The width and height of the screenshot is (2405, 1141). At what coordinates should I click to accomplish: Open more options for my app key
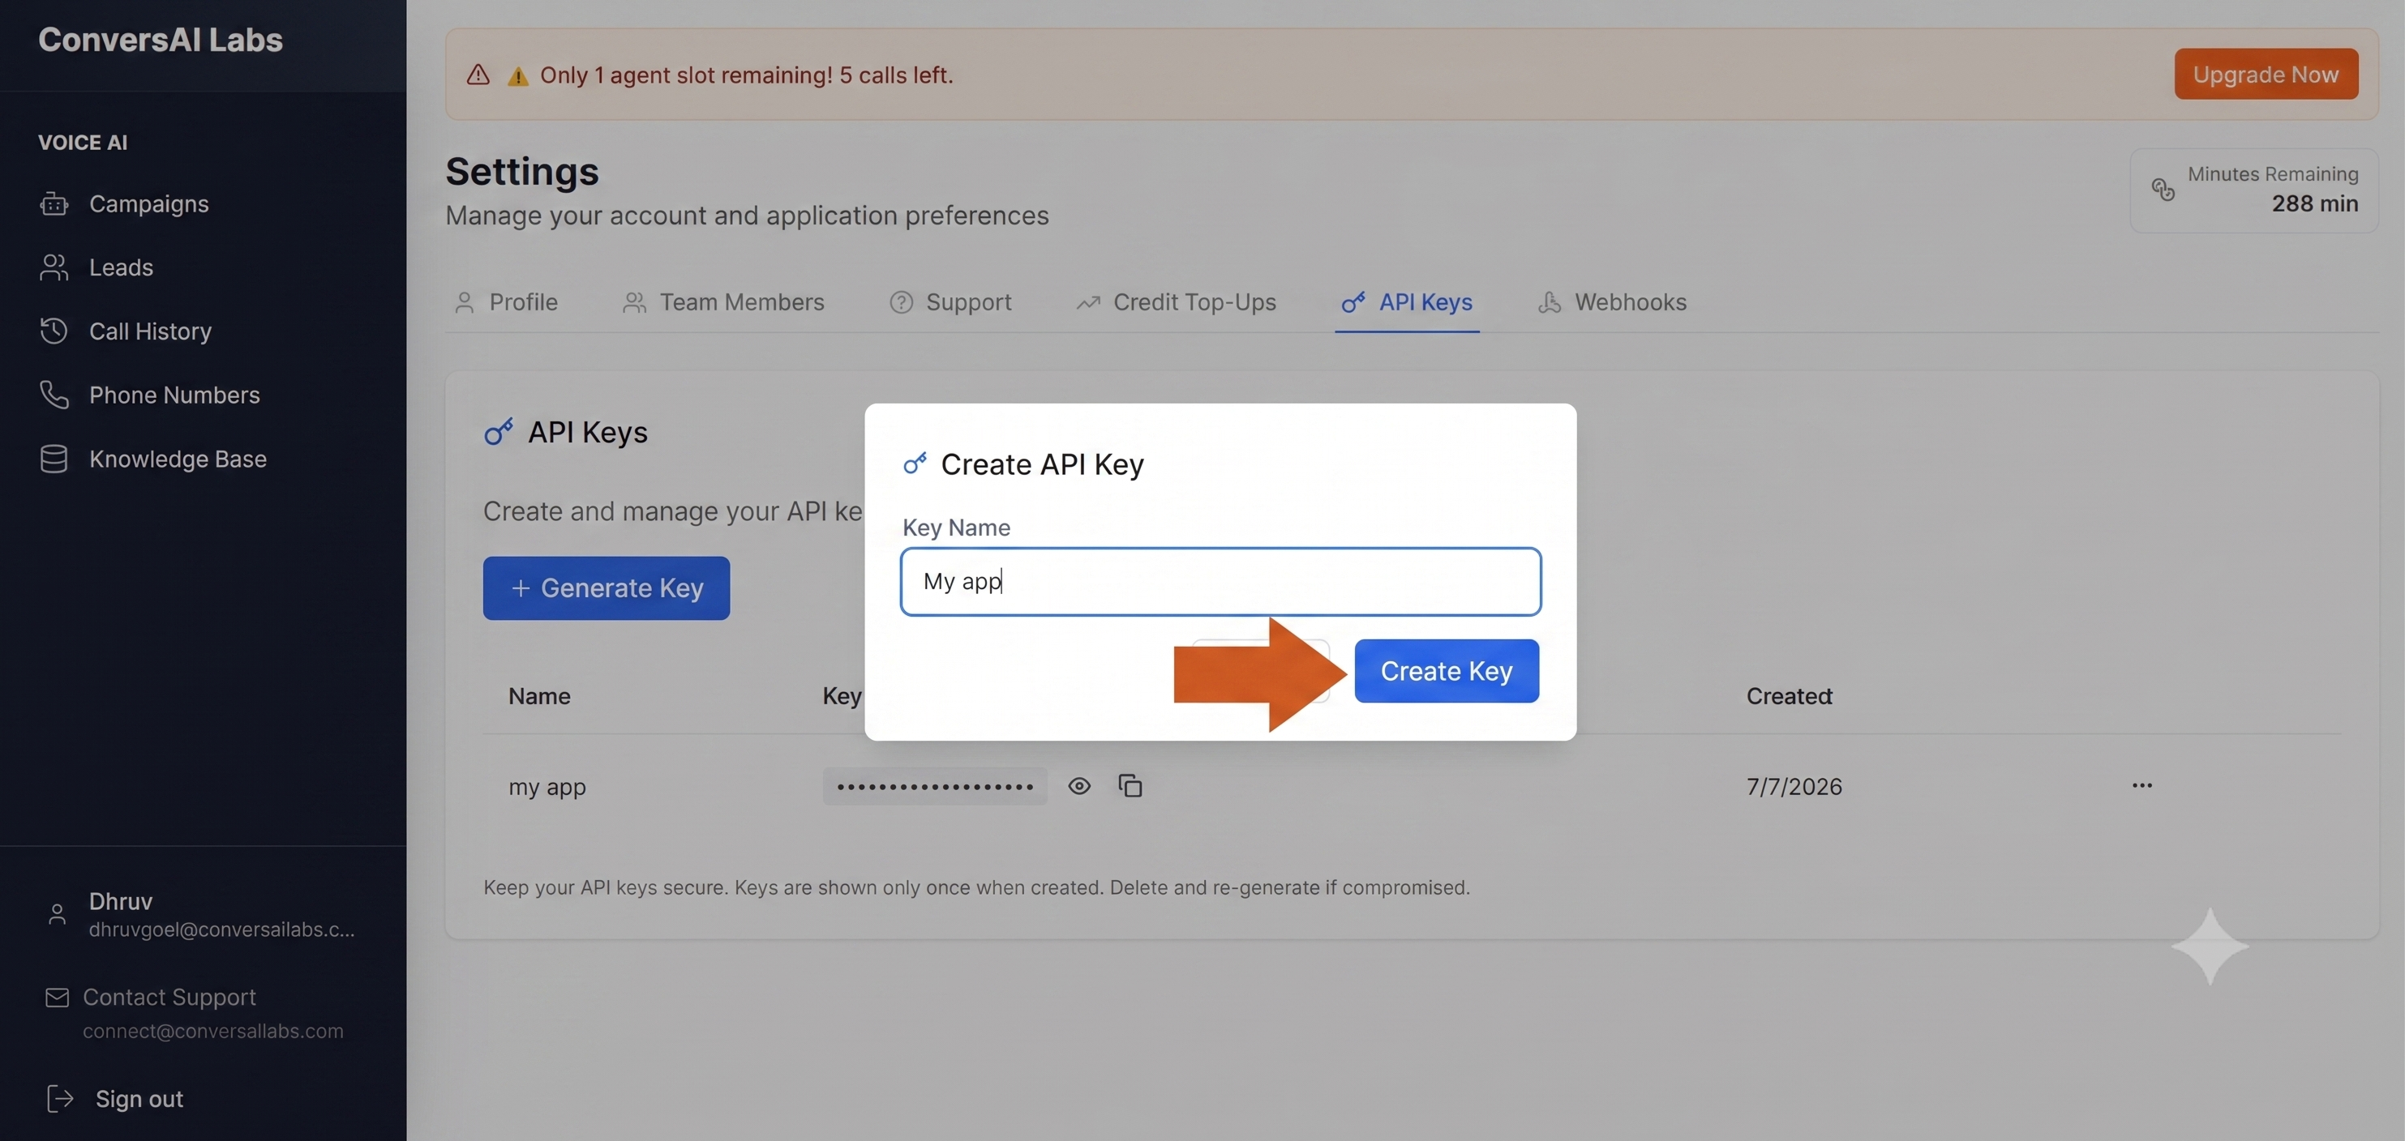click(x=2141, y=784)
